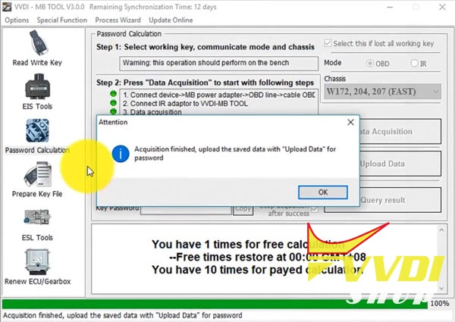Click step '1. Connect device->MB power adapter'

pos(219,95)
